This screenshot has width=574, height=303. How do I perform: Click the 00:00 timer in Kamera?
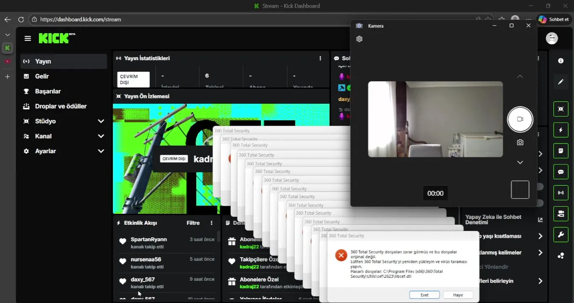point(435,193)
